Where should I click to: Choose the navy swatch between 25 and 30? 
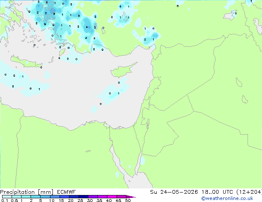click(83, 197)
